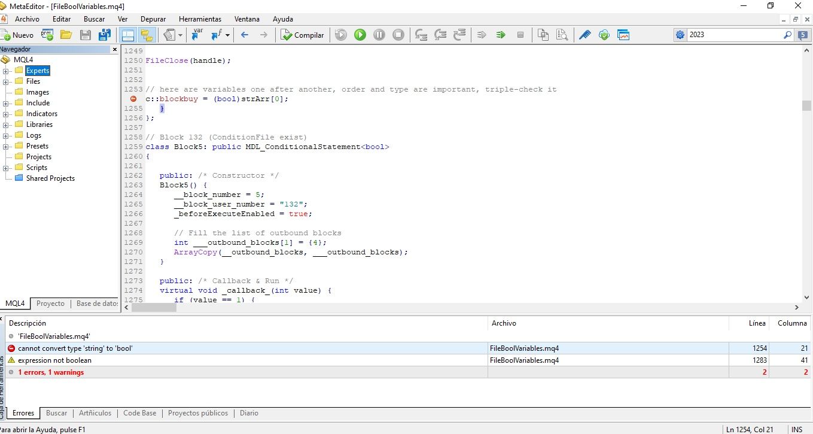This screenshot has width=813, height=434.
Task: Toggle the breakpoint marker on line 1254
Action: 133,99
